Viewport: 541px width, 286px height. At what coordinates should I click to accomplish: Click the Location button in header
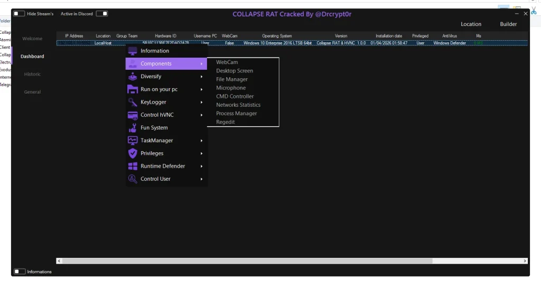(x=471, y=24)
